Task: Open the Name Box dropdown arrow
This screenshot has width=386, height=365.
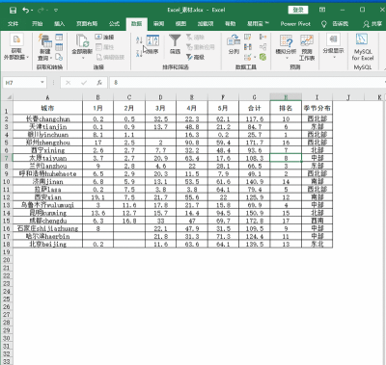Action: pos(42,83)
